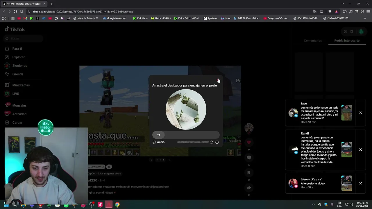Click the captcha slider arrow handle

158,135
